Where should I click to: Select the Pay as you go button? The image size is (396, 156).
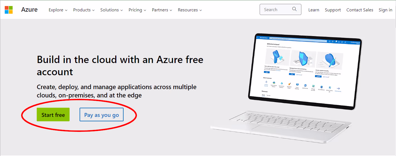click(102, 115)
